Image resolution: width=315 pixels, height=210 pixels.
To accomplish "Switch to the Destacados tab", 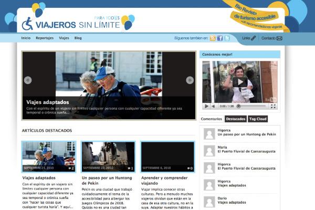I will 235,119.
